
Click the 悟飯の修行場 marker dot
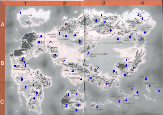coord(80,78)
